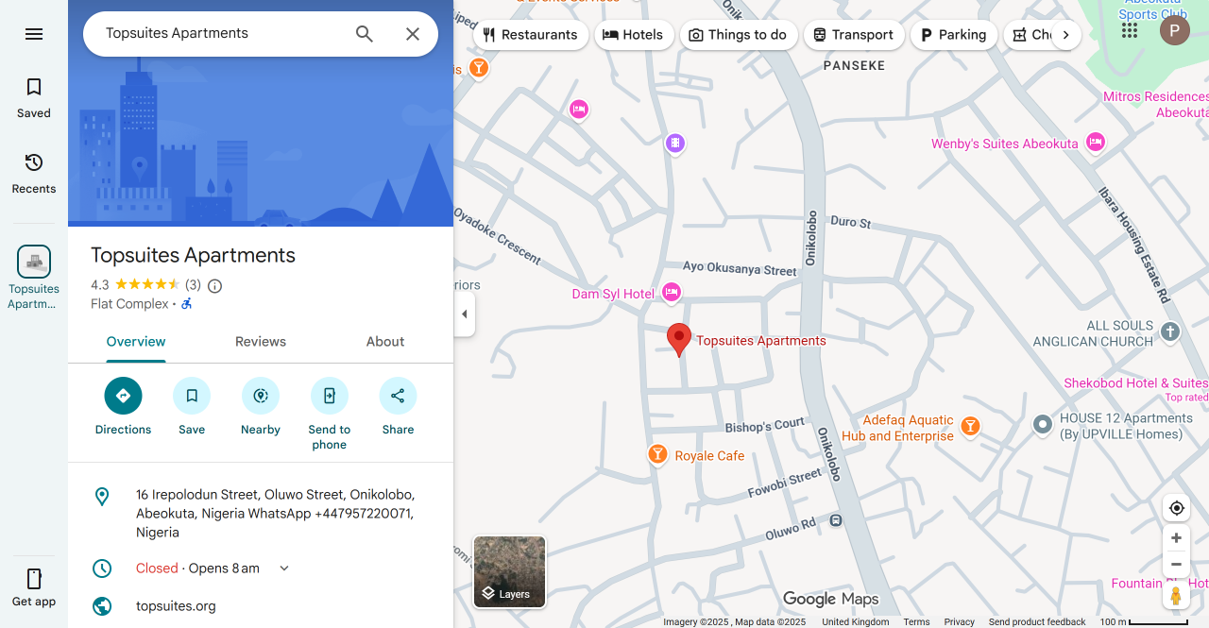Clear the search with X icon
The image size is (1209, 628).
[x=413, y=34]
